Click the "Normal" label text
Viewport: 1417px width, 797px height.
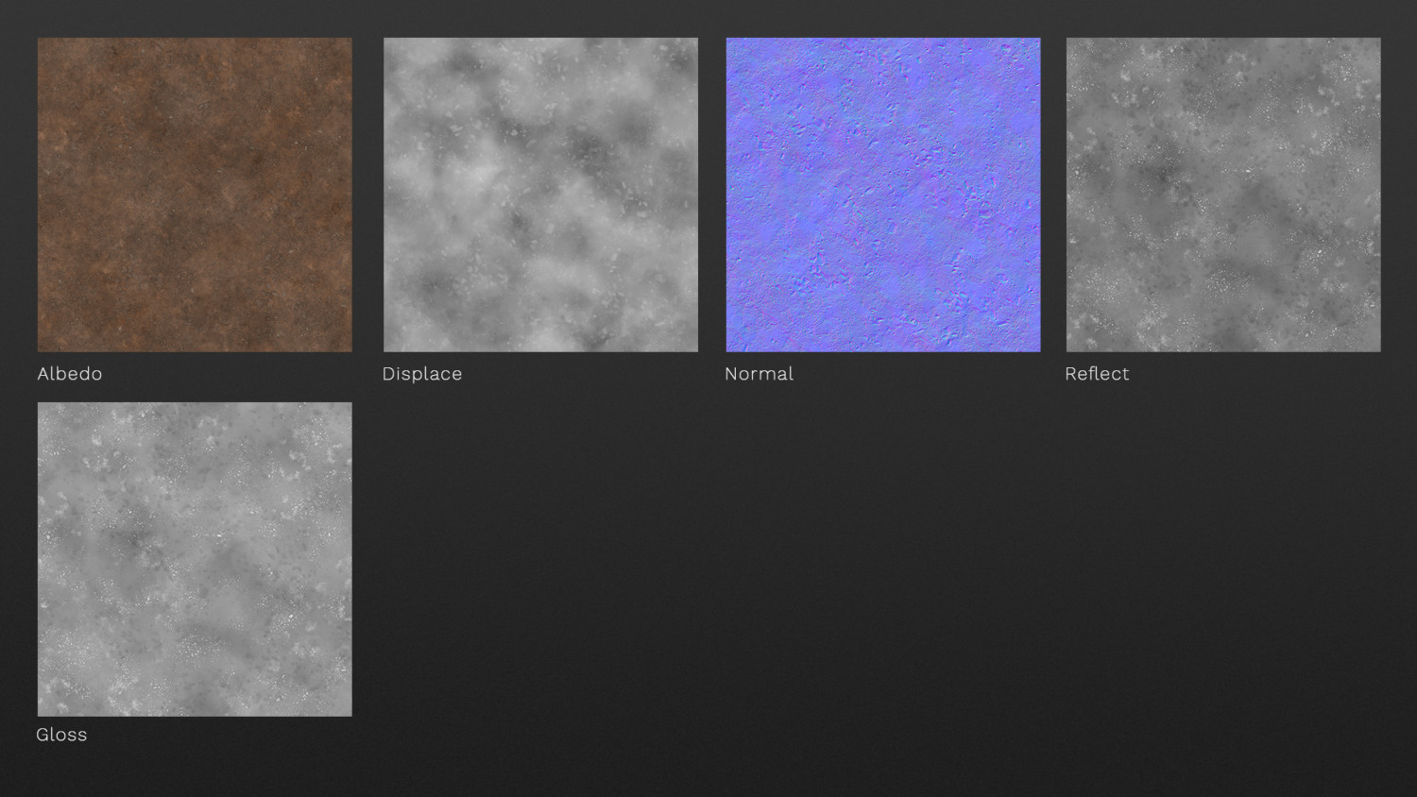[x=759, y=374]
